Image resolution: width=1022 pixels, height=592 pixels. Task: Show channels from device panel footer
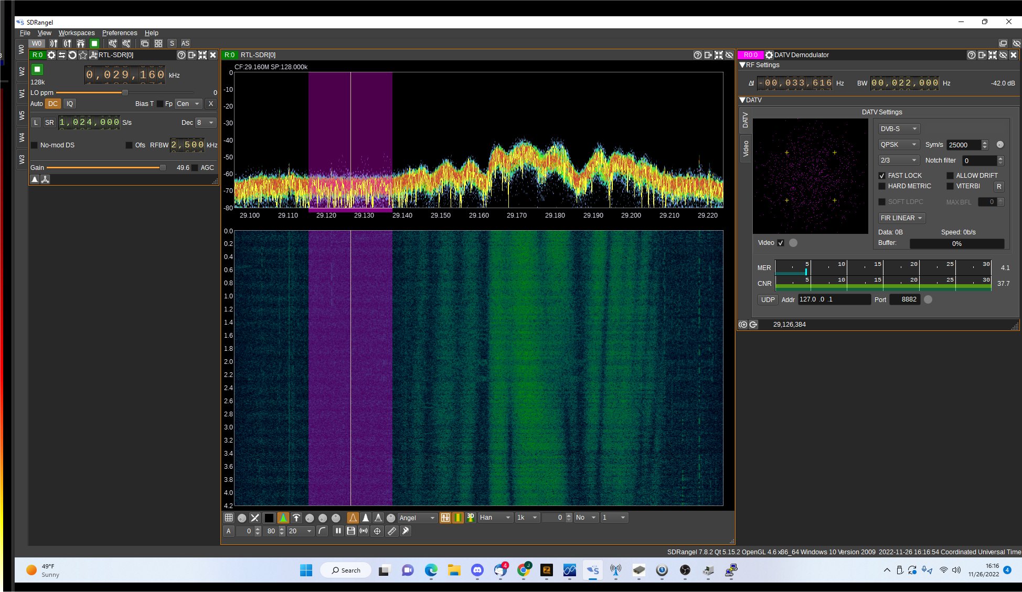point(45,179)
